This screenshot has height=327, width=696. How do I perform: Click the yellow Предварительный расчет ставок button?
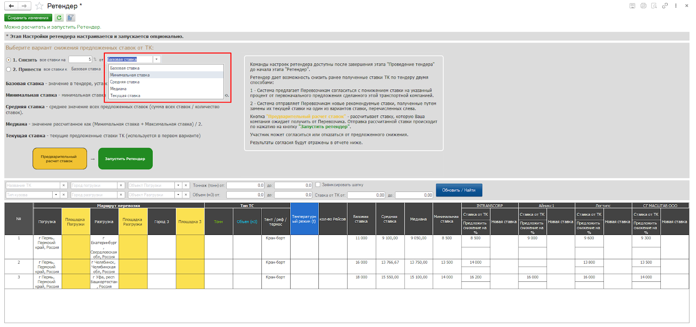pos(60,159)
